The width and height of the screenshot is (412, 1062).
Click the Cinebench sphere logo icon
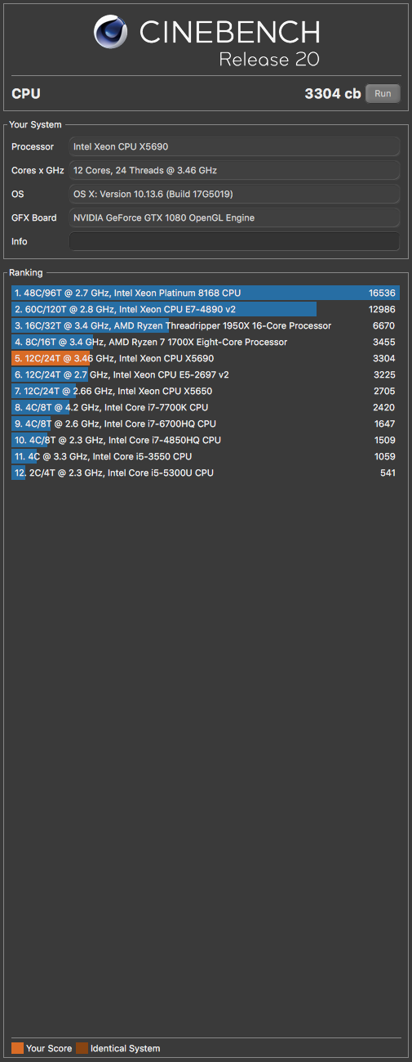click(x=111, y=33)
